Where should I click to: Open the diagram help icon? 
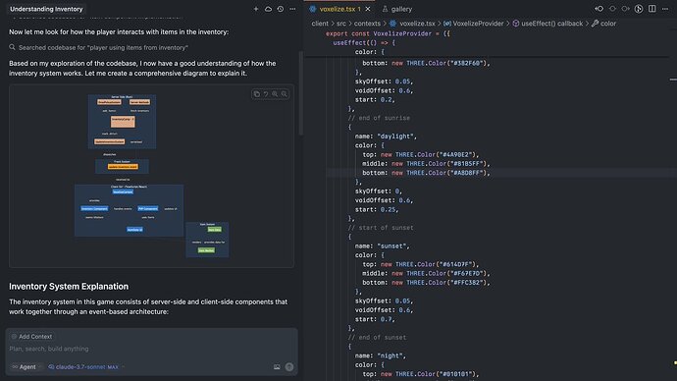click(266, 93)
